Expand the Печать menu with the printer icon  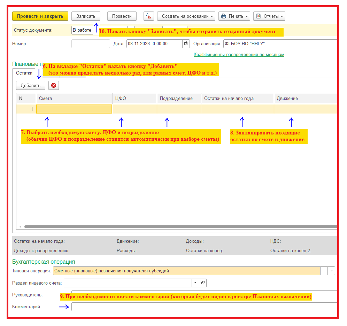click(234, 16)
